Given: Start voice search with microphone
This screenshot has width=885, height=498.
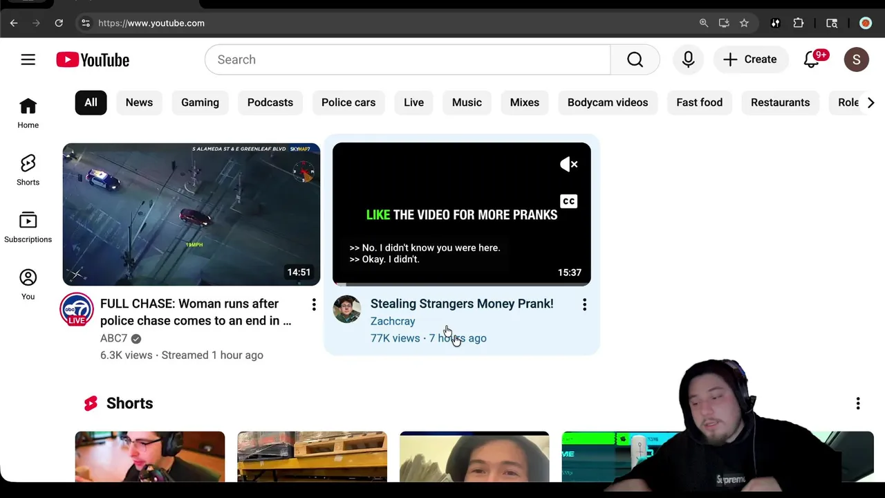Looking at the screenshot, I should point(688,59).
